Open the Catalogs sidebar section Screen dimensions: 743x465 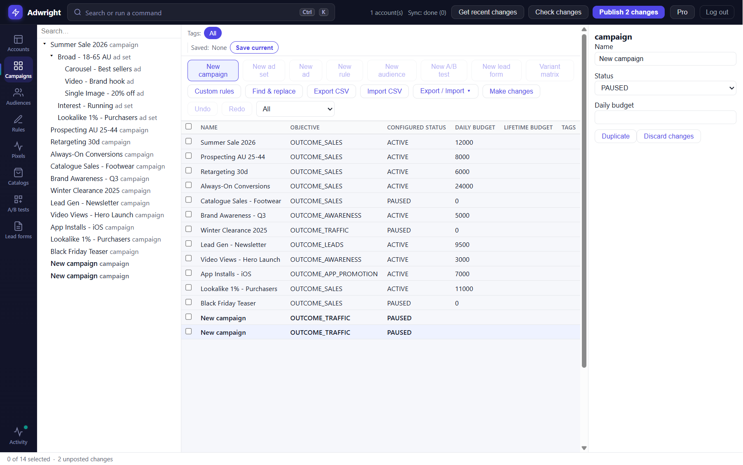click(18, 177)
